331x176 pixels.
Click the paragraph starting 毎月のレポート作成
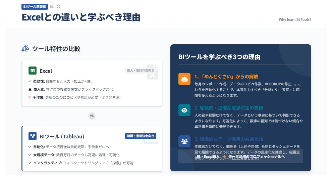(x=248, y=90)
